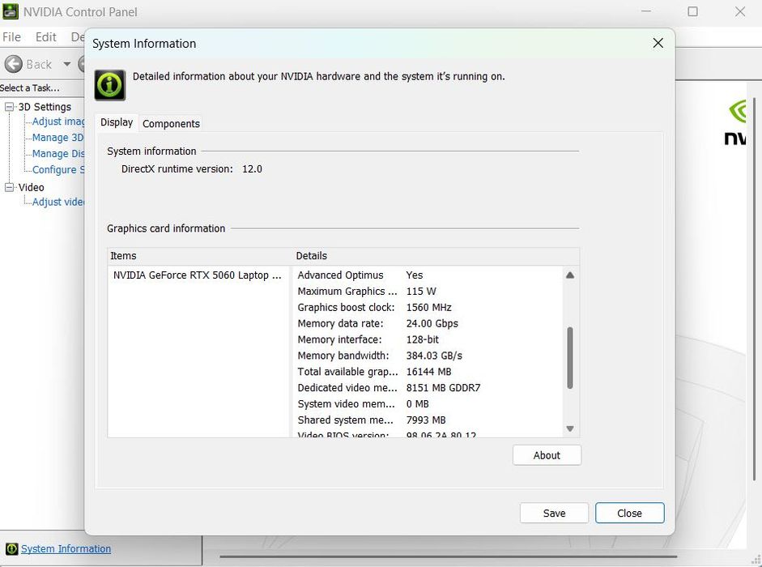
Task: Click the Back arrow icon
Action: [x=14, y=64]
